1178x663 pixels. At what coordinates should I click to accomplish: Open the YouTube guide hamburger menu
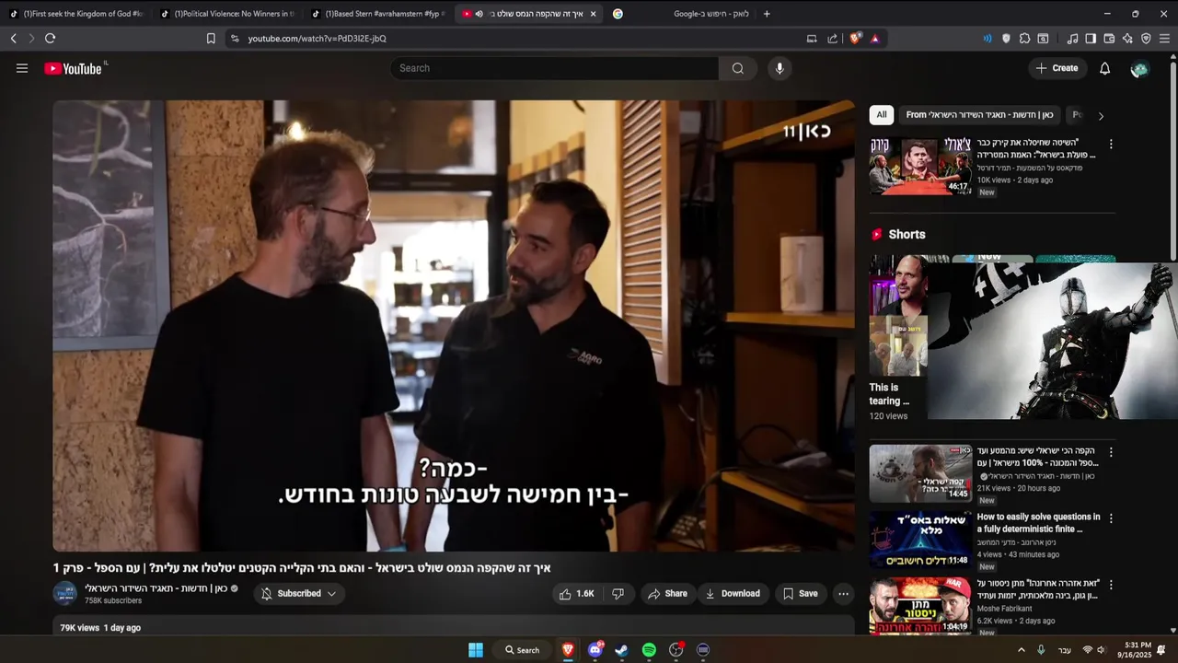tap(22, 68)
